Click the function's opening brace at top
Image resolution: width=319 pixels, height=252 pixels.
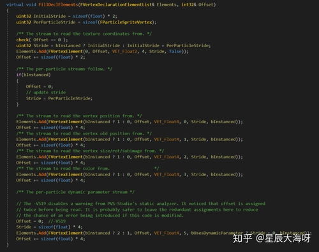(8, 10)
